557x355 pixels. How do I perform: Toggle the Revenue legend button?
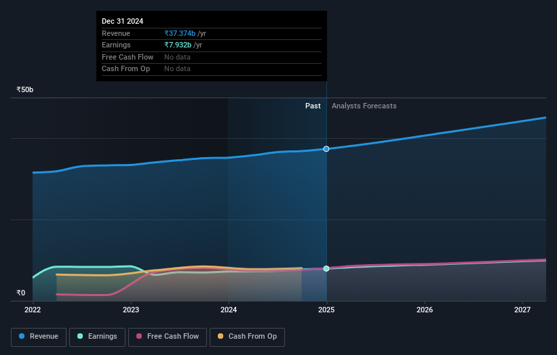pos(39,337)
